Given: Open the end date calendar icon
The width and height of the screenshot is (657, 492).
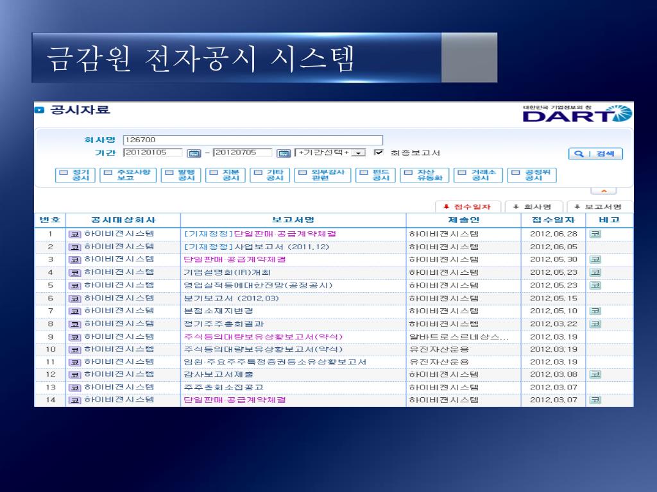Looking at the screenshot, I should (x=284, y=154).
